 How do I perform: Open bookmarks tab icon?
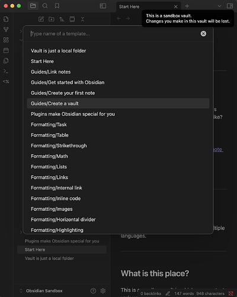click(57, 6)
